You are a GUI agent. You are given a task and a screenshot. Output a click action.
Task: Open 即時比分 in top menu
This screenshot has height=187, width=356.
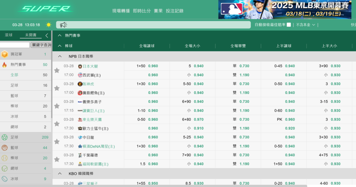142,11
